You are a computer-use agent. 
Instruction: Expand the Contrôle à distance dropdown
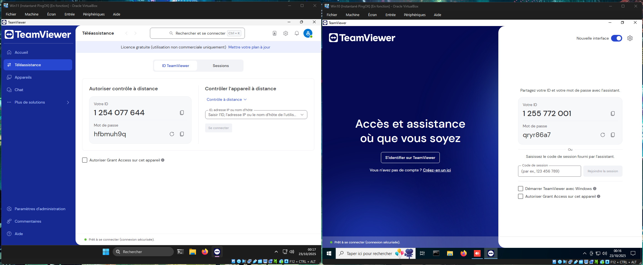tap(227, 99)
